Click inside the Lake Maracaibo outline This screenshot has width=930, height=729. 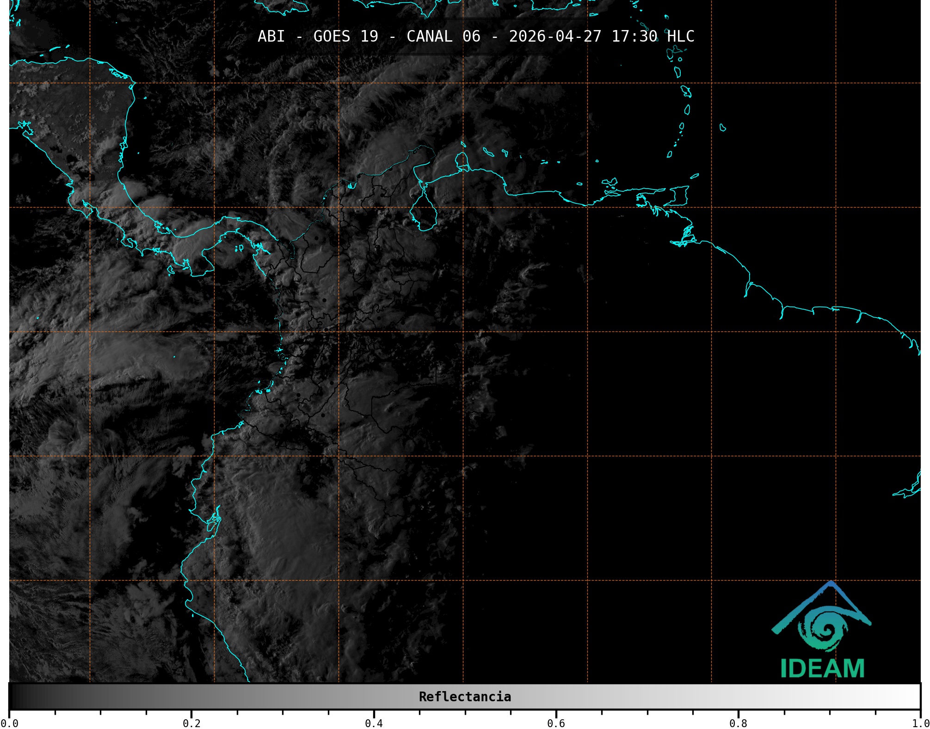pyautogui.click(x=424, y=214)
